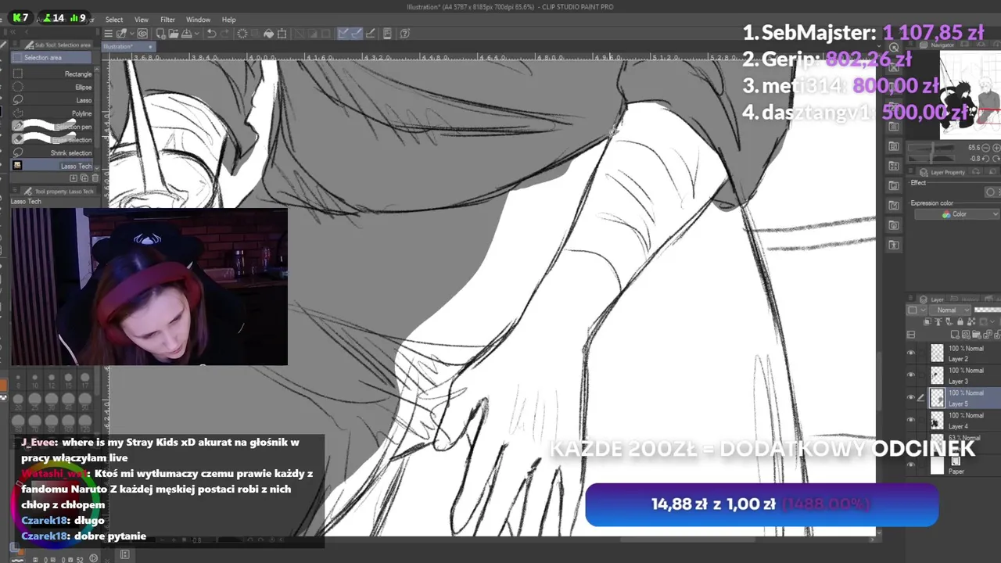This screenshot has width=1001, height=563.
Task: Open Clip Studio spiral icon
Action: 143,34
